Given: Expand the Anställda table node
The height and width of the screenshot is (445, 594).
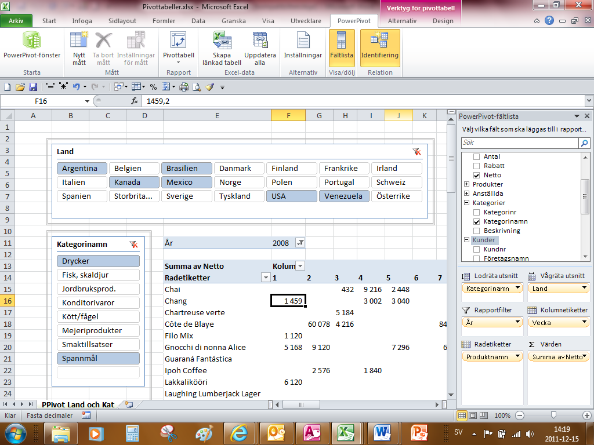Looking at the screenshot, I should click(467, 194).
